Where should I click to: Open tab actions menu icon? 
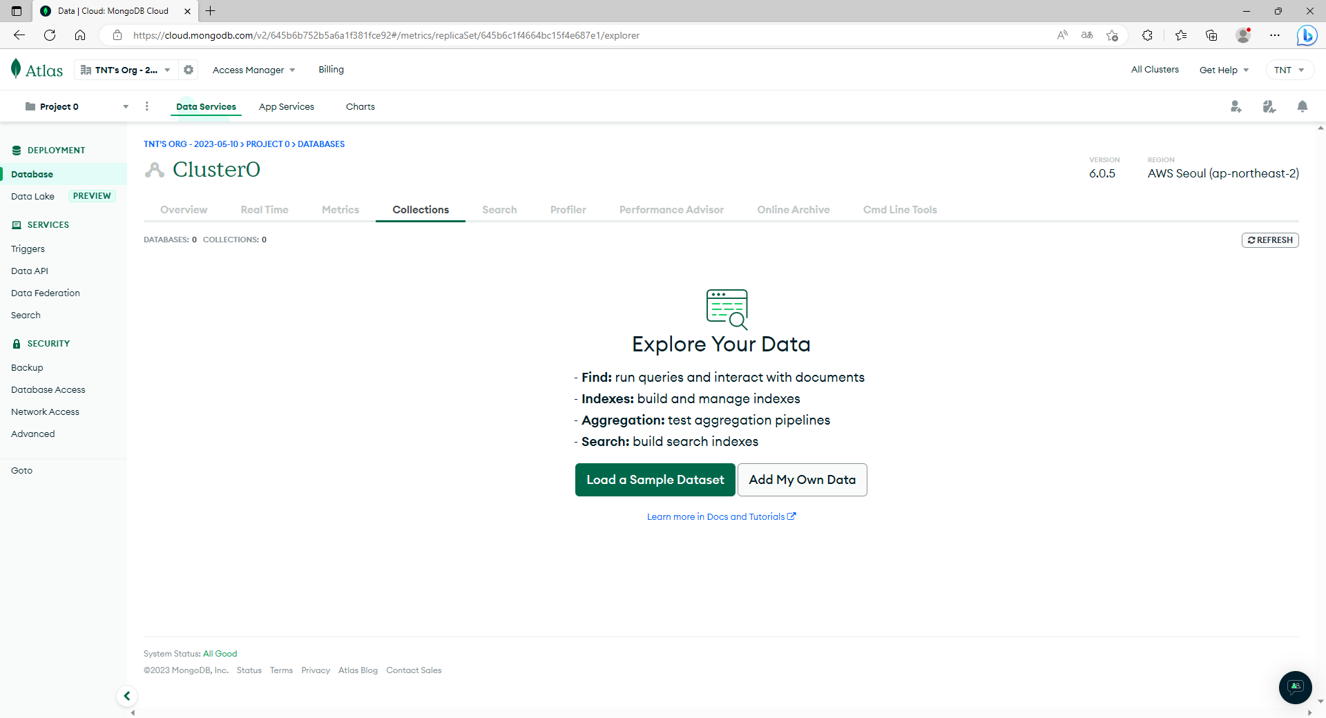coord(17,11)
